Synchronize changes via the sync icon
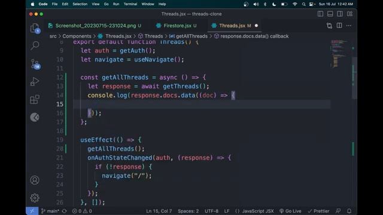 click(65, 211)
